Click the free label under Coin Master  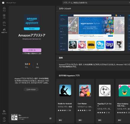[80, 120]
